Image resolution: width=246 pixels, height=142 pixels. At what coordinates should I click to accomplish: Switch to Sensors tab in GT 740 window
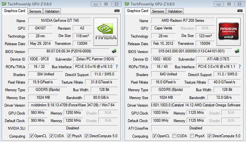pos(35,11)
